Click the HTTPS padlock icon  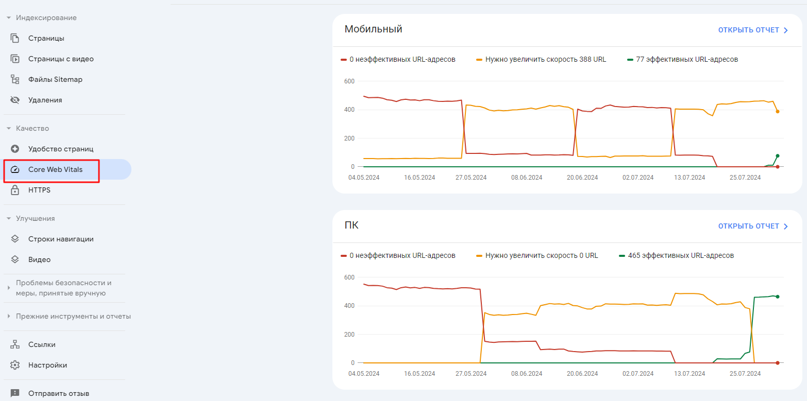pyautogui.click(x=15, y=190)
